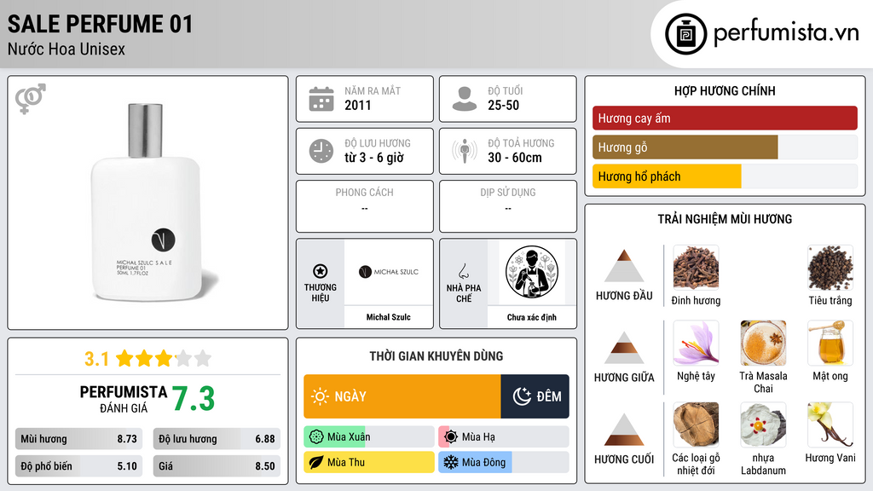Open the perfumista.vn site name

point(785,33)
